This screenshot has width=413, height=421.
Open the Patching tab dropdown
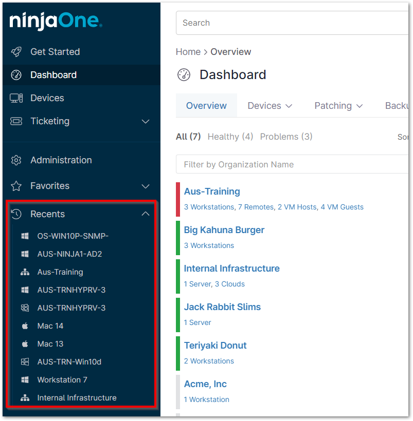(x=338, y=106)
